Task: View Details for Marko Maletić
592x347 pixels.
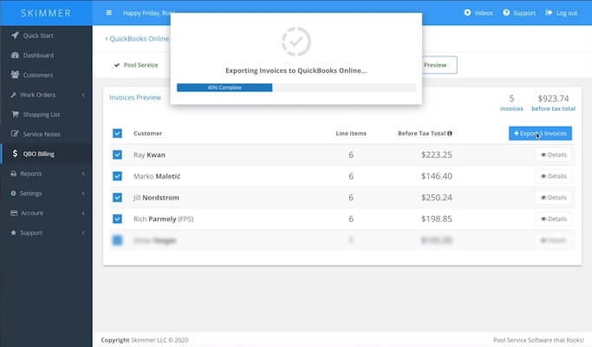Action: point(554,176)
